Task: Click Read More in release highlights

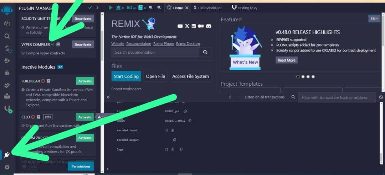Action: (x=287, y=60)
